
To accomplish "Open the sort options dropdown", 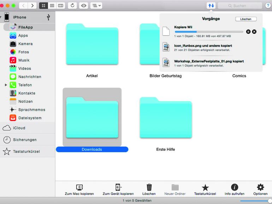I will (96, 6).
